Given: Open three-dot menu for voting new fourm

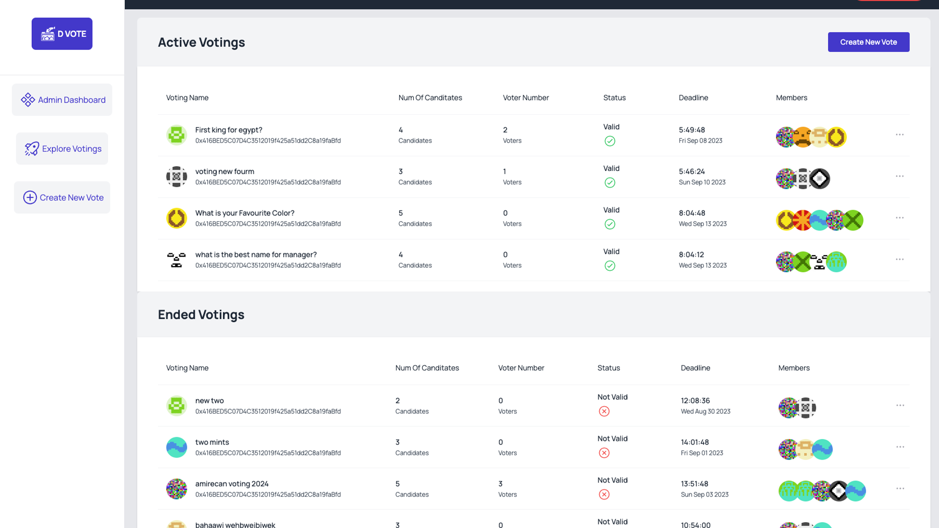Looking at the screenshot, I should point(899,176).
